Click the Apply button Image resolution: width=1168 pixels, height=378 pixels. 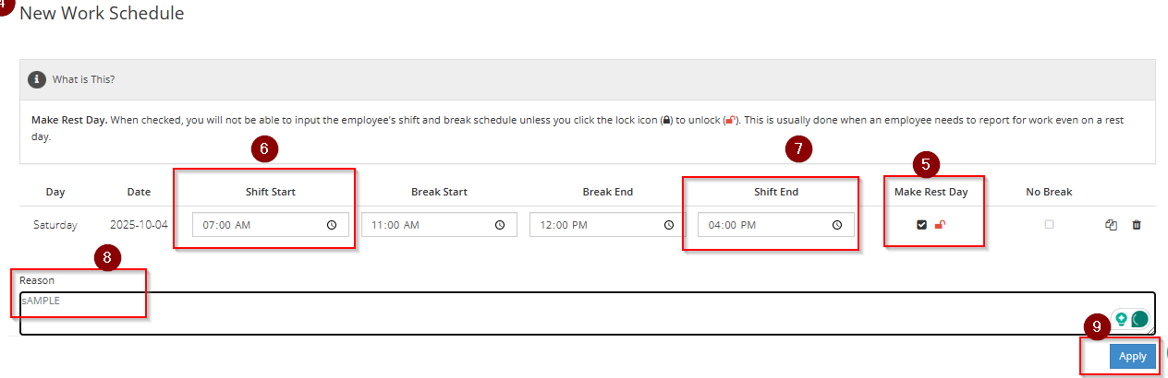tap(1132, 357)
